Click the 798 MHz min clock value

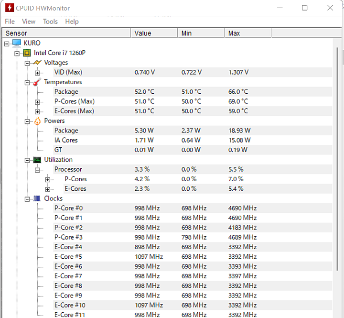194,237
